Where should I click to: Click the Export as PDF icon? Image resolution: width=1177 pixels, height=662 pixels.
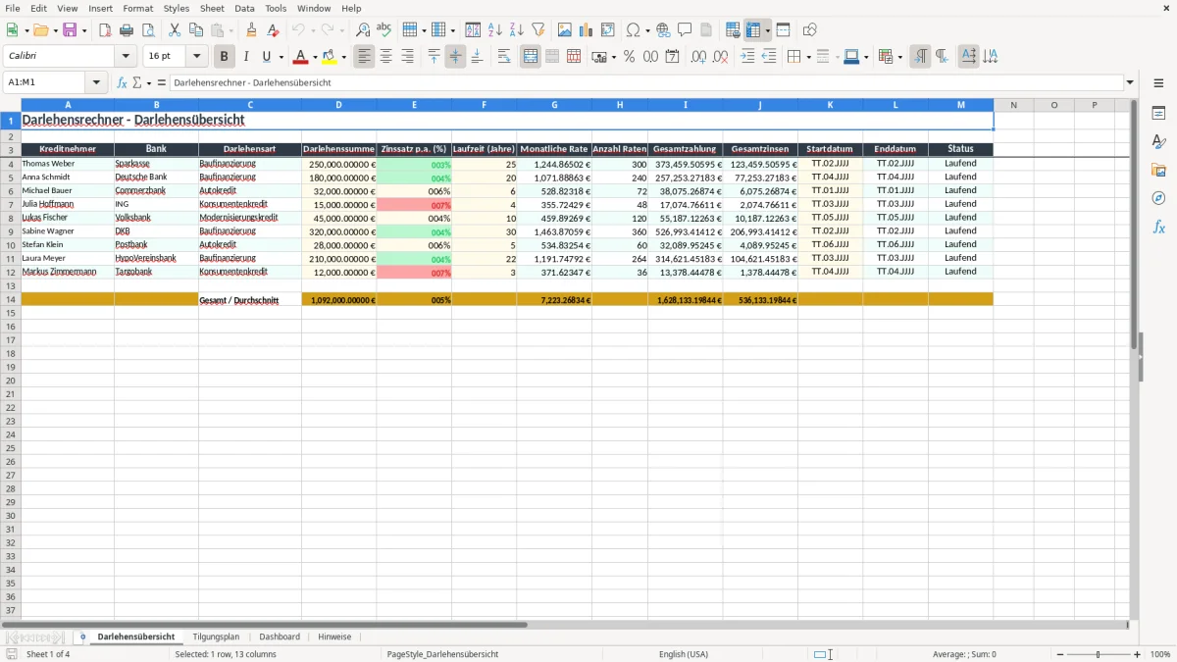105,30
